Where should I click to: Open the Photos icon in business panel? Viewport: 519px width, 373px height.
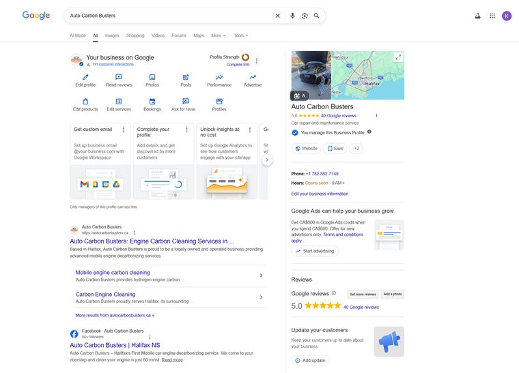[152, 77]
